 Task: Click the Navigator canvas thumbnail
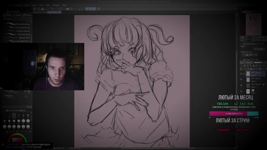[253, 24]
